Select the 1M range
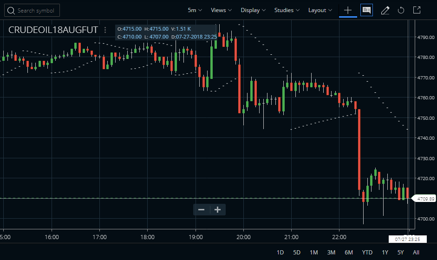This screenshot has width=437, height=260. pos(313,253)
